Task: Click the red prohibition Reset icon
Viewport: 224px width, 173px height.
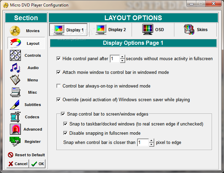Action: tap(11, 155)
